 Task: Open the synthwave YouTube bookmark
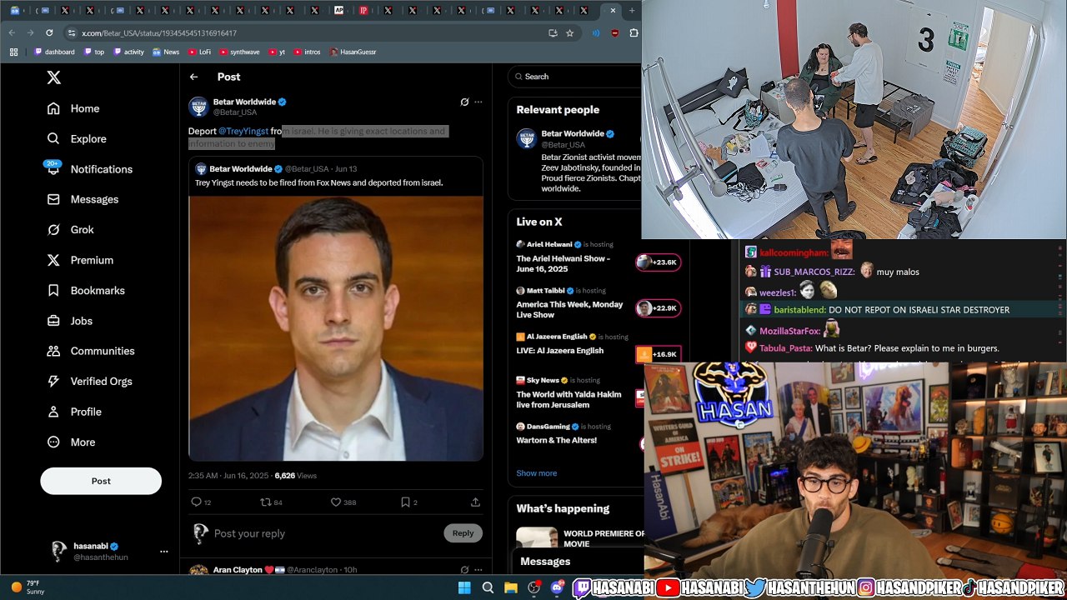coord(239,52)
